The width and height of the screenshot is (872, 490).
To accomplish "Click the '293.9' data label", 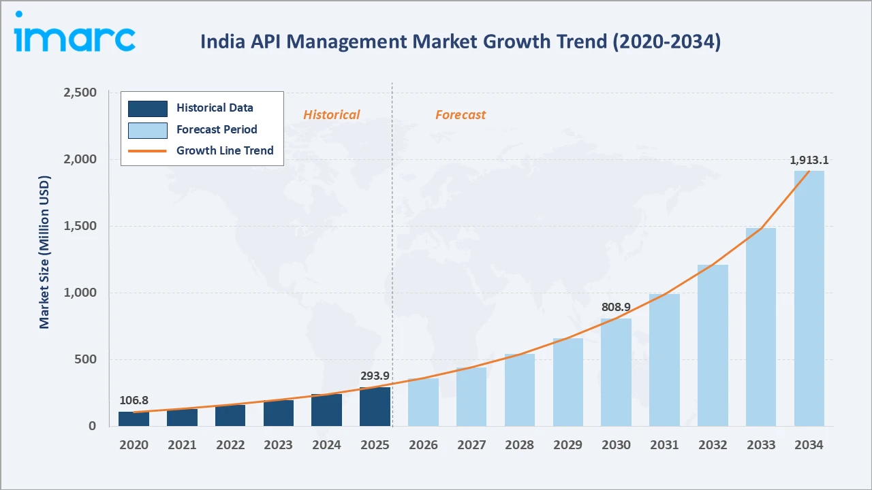I will click(375, 376).
